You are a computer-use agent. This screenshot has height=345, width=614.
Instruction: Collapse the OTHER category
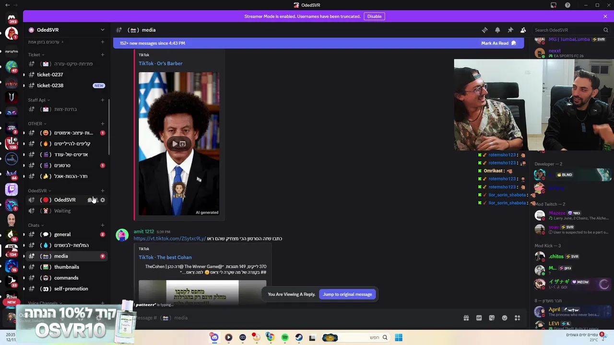click(x=37, y=124)
